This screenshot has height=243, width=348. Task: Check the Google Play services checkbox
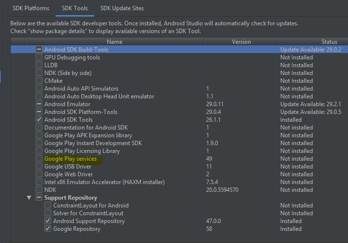click(x=39, y=159)
